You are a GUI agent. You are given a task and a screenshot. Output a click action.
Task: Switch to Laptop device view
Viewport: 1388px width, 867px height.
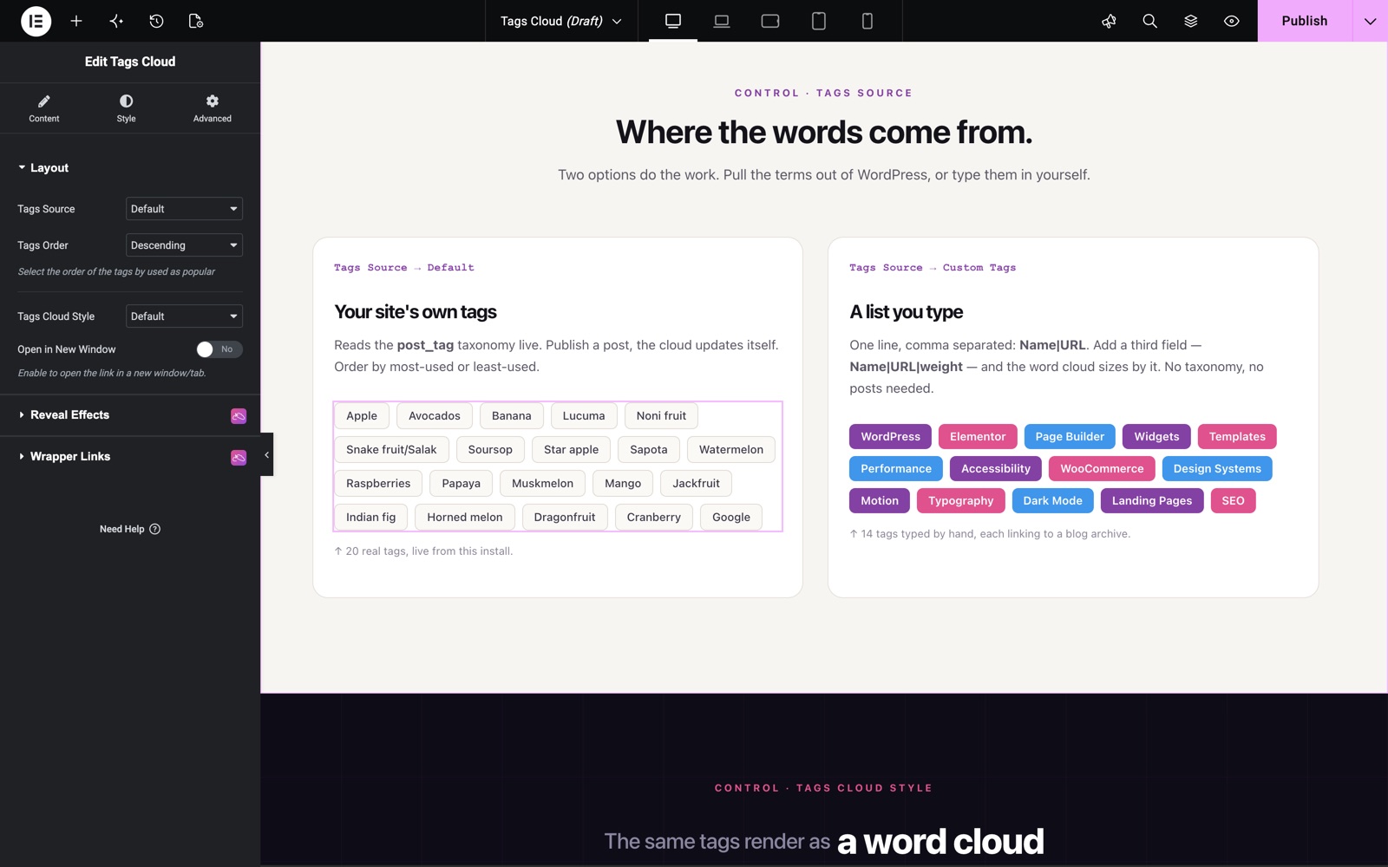(722, 21)
